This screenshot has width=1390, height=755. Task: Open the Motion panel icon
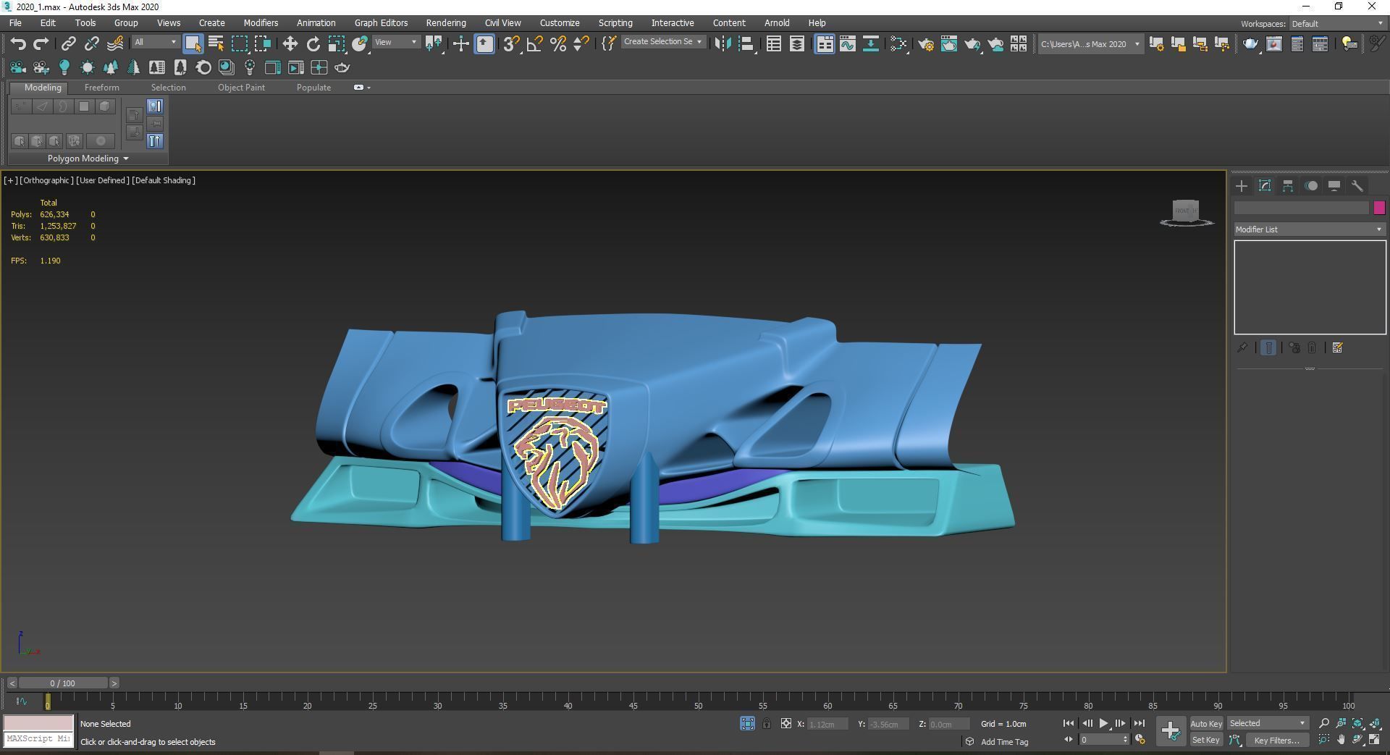point(1311,186)
